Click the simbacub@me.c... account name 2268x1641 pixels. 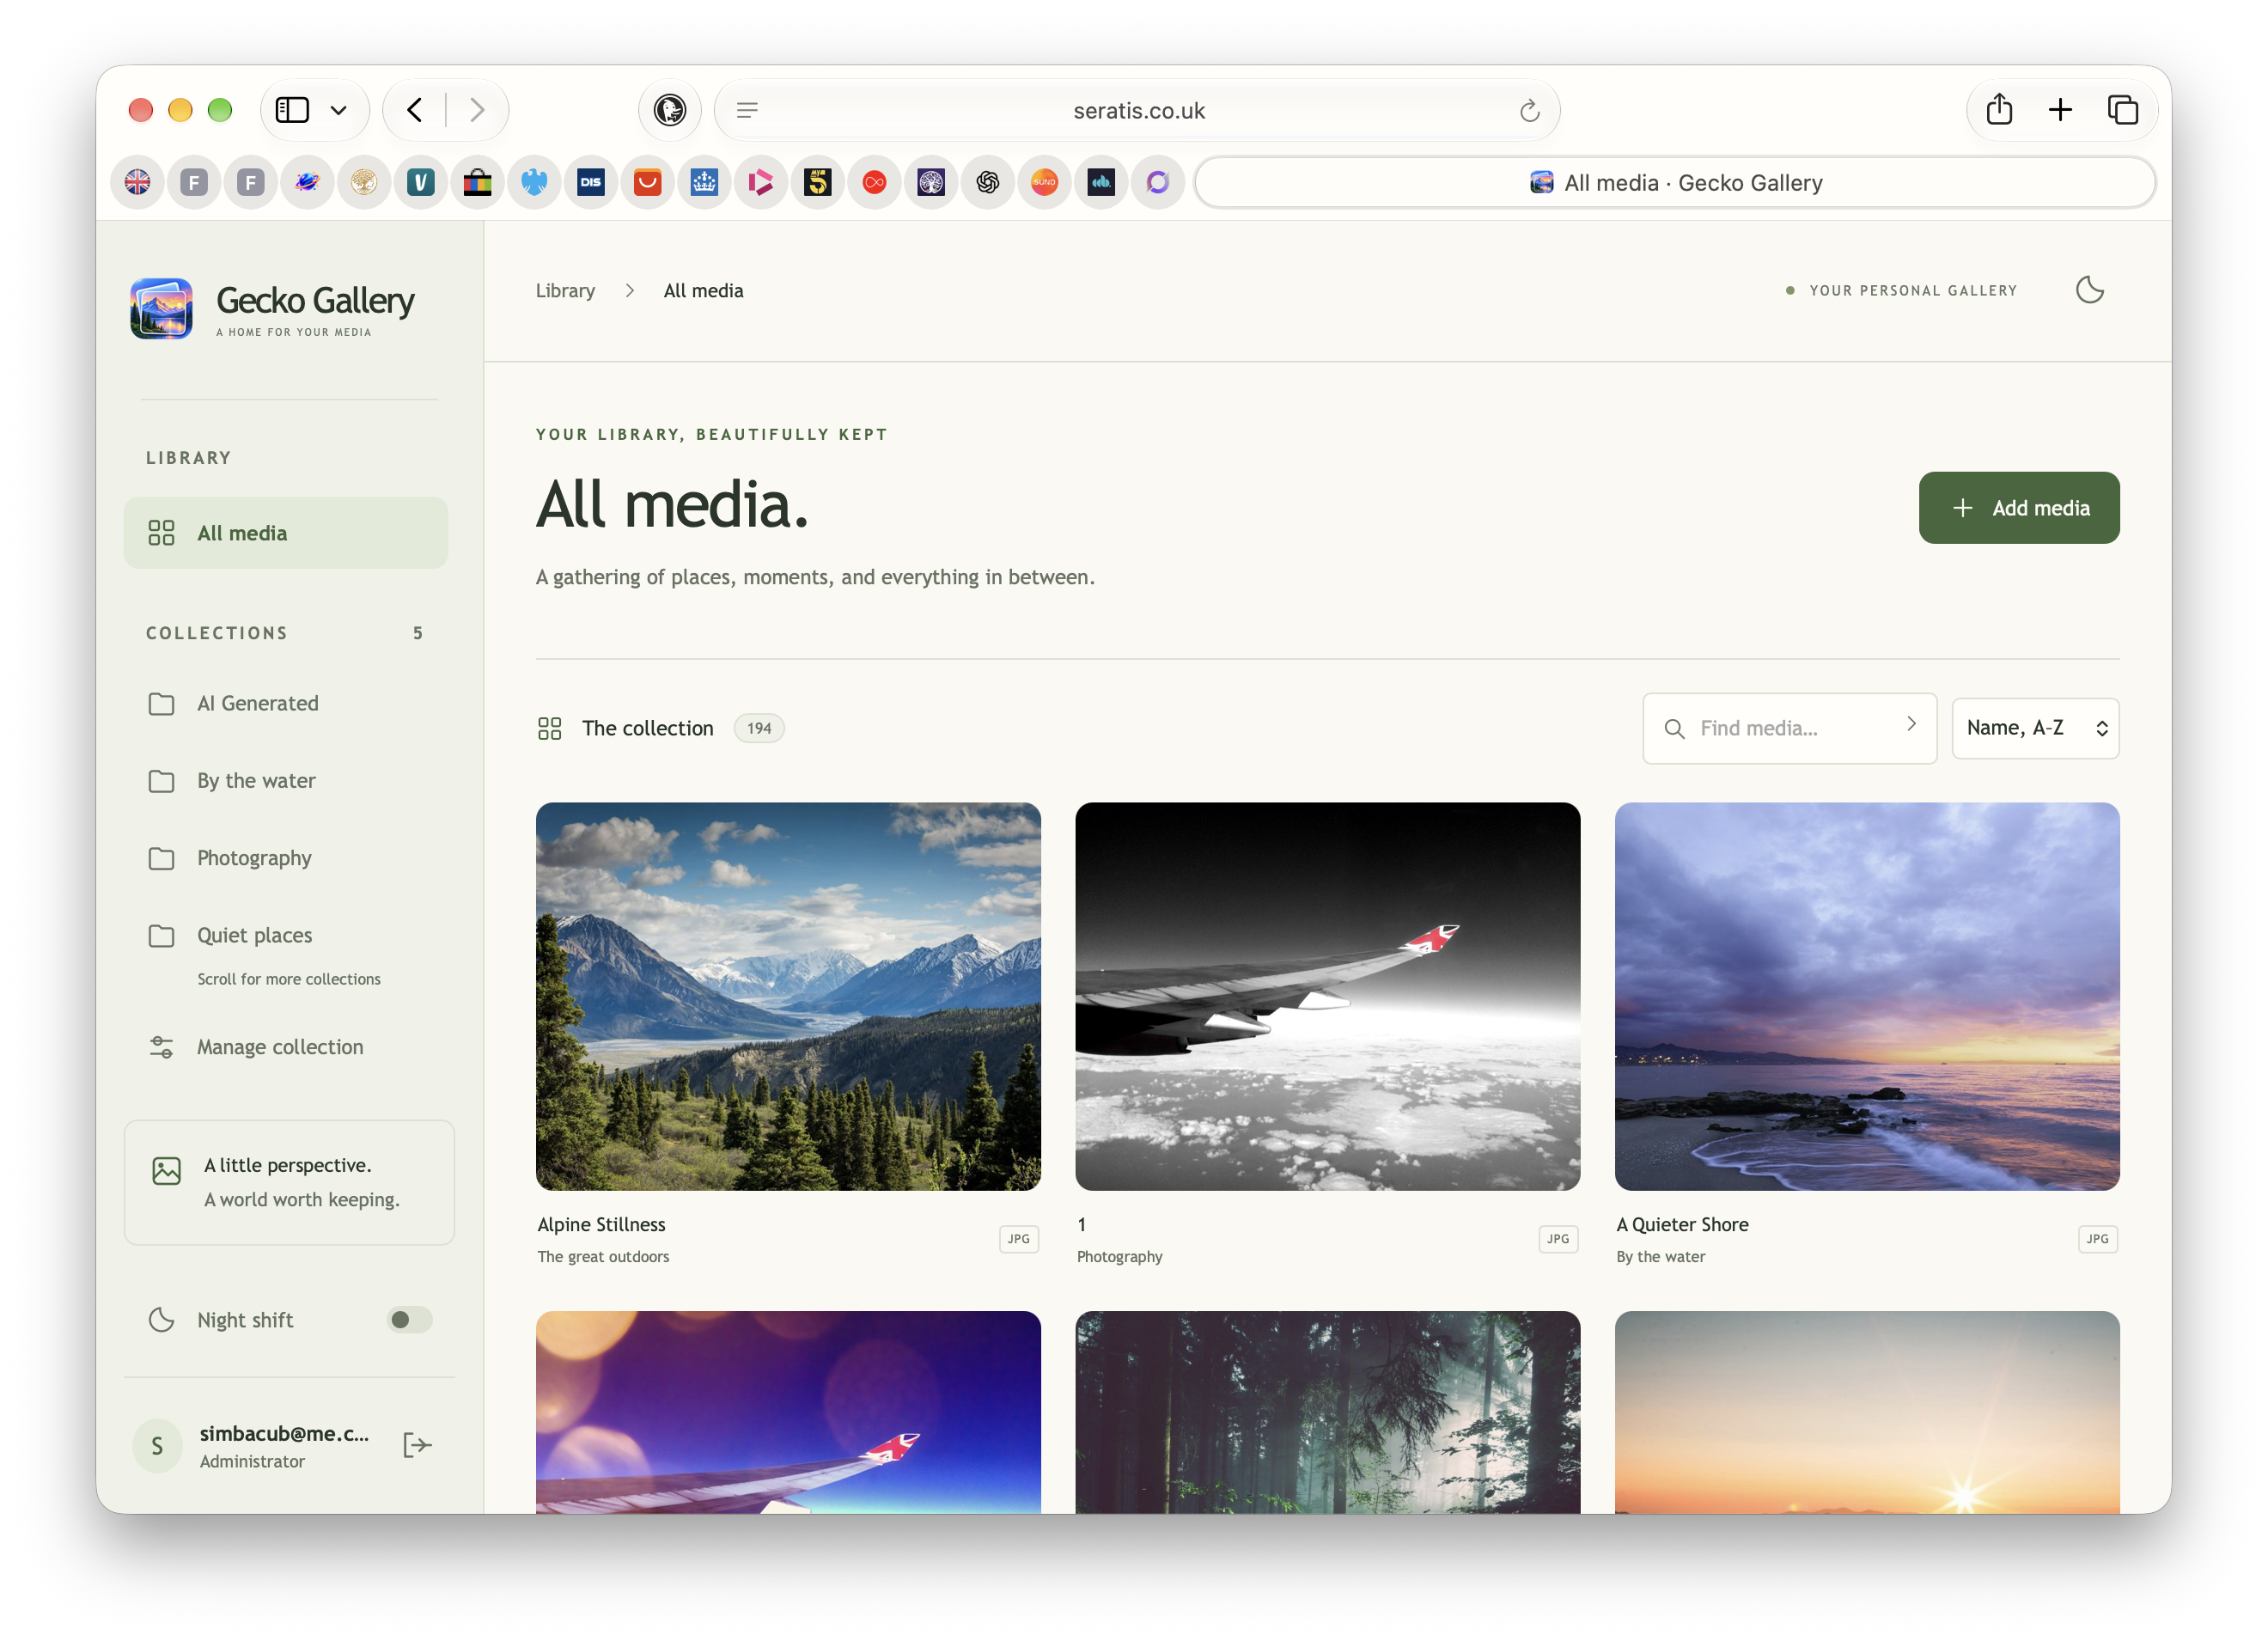284,1433
